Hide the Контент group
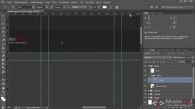Viewport: 195px width, 109px height. point(145,91)
